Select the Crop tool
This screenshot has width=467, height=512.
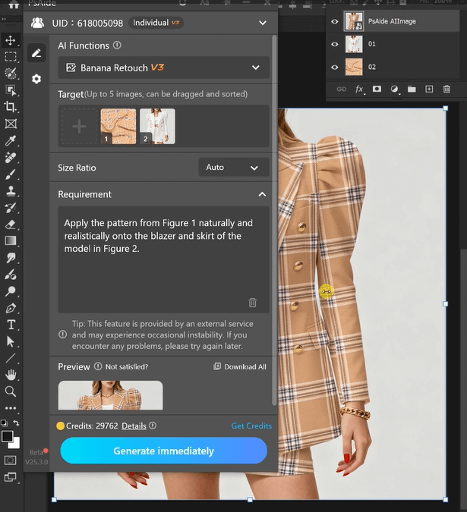click(11, 107)
